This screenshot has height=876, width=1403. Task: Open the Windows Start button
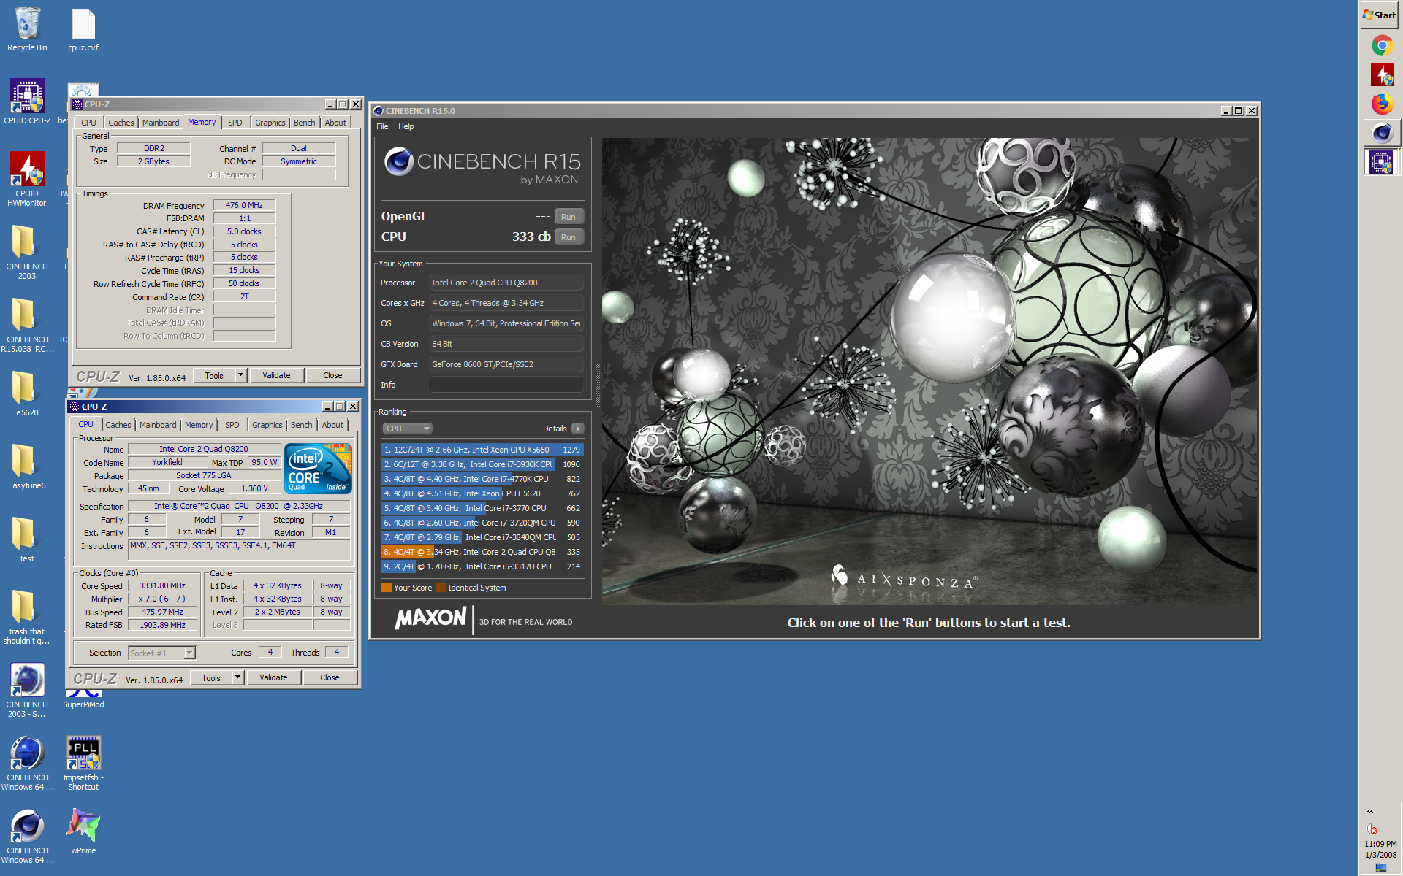point(1380,15)
